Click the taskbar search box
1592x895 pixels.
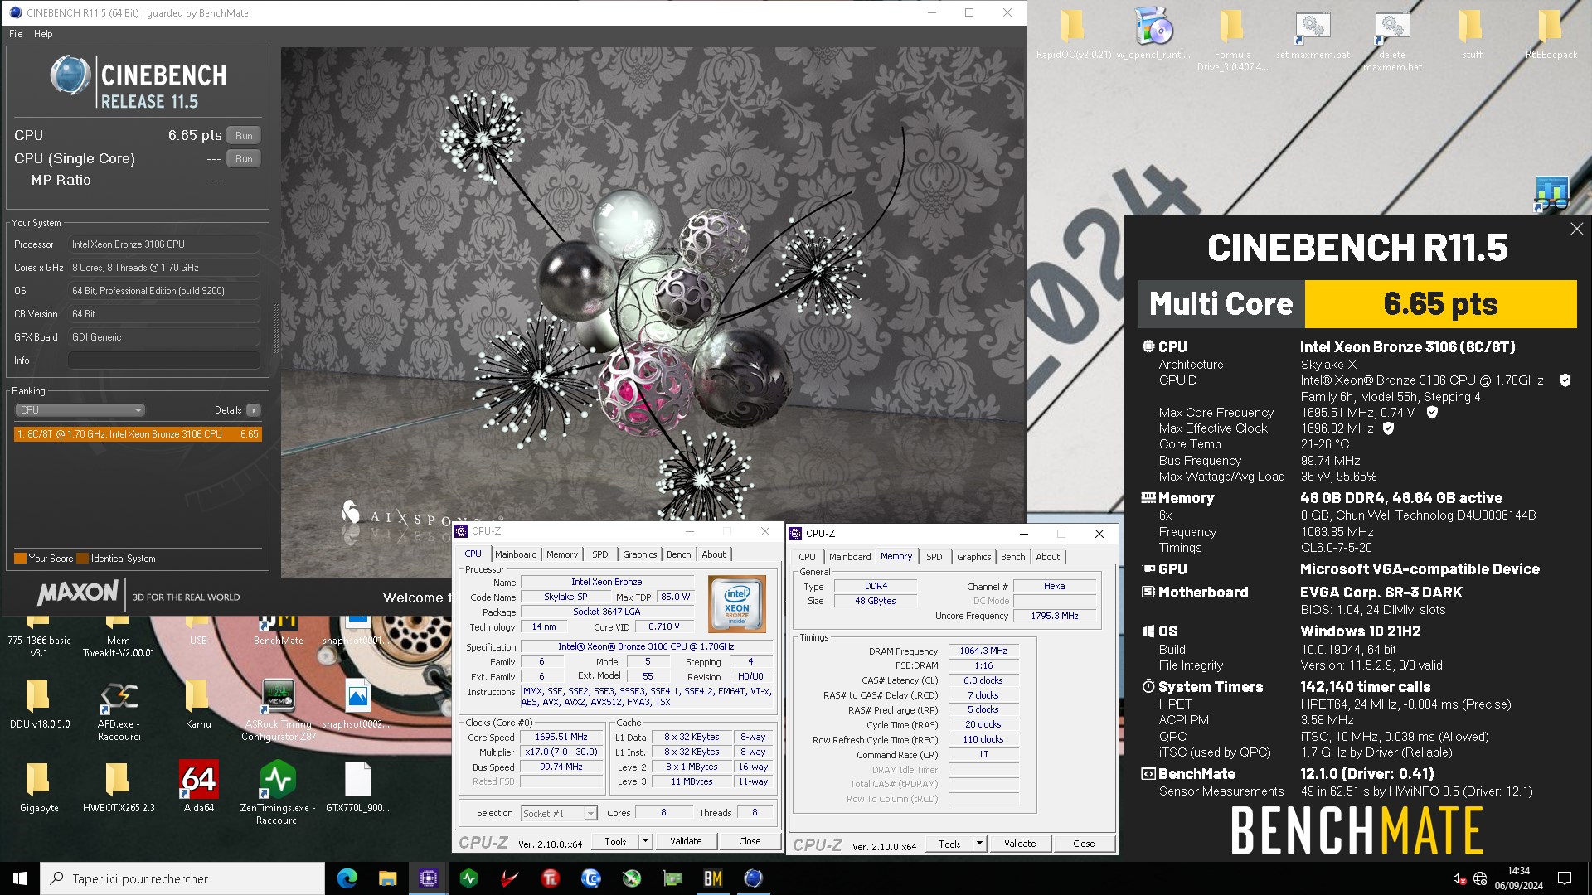tap(182, 878)
